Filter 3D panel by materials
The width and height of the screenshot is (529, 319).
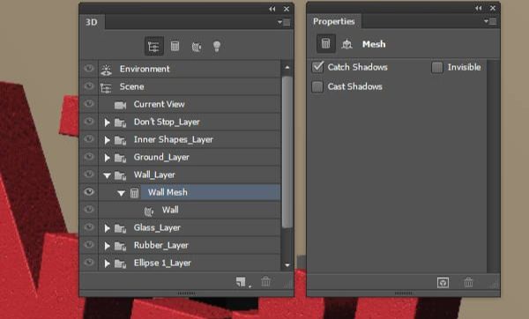coord(197,47)
